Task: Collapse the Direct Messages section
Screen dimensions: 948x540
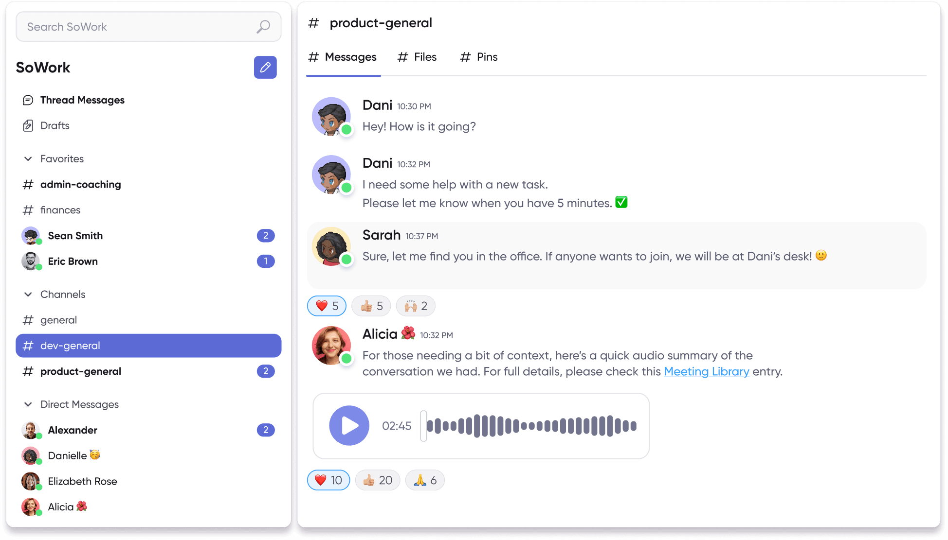Action: [x=28, y=404]
